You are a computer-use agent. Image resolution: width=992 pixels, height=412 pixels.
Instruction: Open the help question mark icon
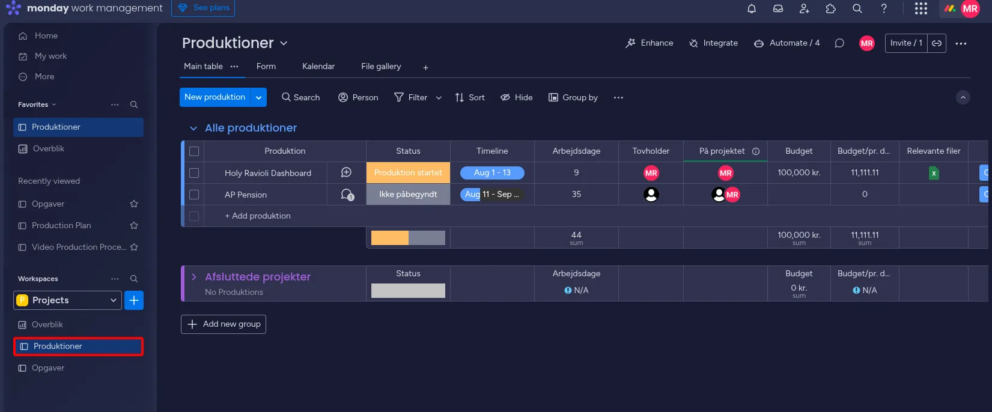(883, 8)
